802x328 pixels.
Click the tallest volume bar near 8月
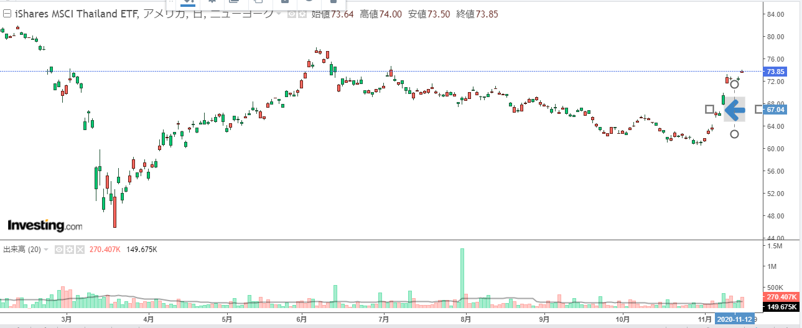click(x=462, y=278)
